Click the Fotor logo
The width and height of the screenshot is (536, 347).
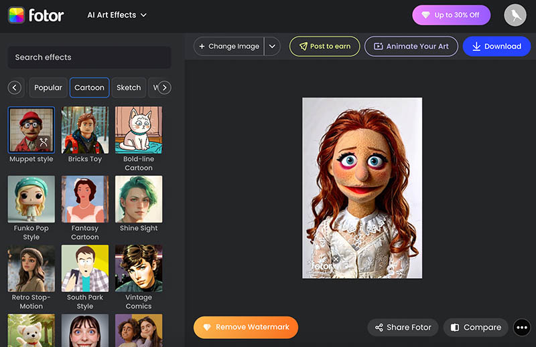(x=36, y=15)
